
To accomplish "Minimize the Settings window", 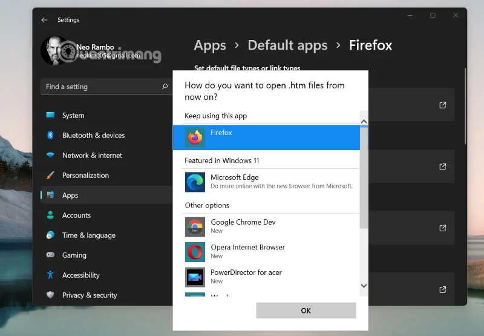I will pyautogui.click(x=410, y=15).
